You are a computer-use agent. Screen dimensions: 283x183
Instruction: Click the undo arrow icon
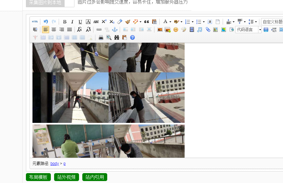[x=46, y=22]
